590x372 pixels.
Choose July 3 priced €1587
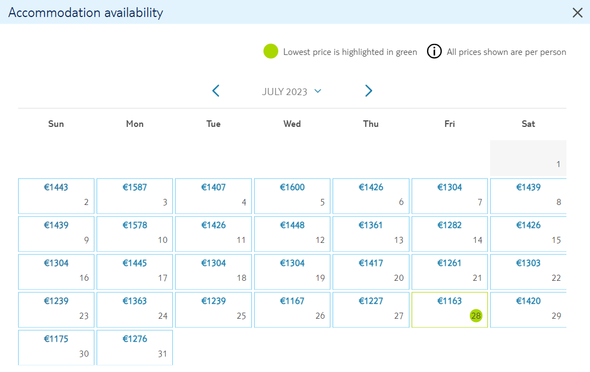[x=134, y=196]
